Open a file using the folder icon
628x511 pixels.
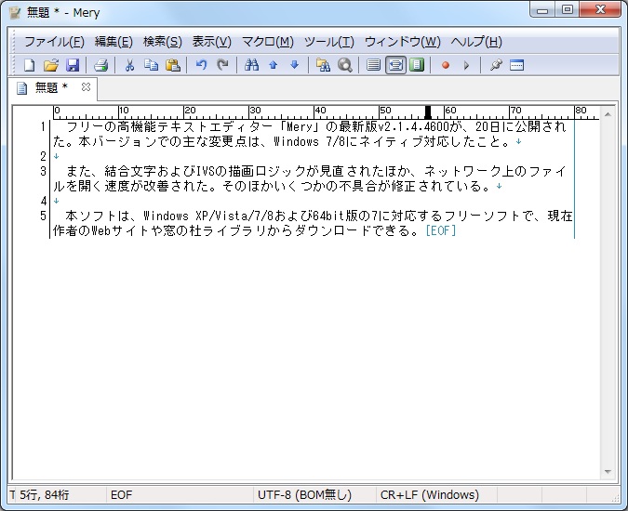51,65
